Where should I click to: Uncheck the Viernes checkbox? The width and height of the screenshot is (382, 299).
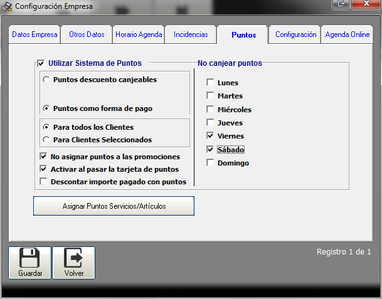click(210, 136)
